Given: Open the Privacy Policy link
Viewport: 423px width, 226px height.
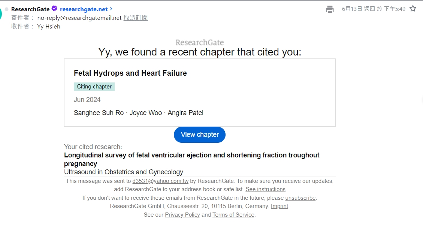Looking at the screenshot, I should [182, 215].
